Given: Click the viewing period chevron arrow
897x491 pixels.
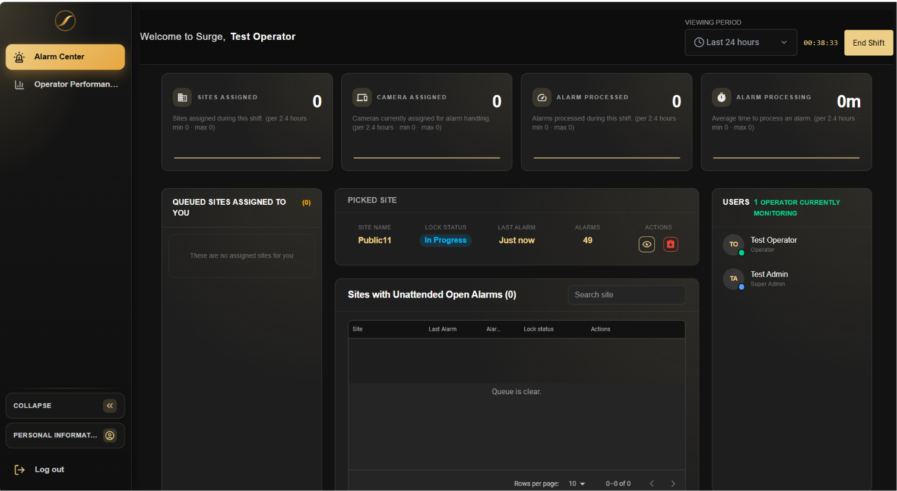Looking at the screenshot, I should (x=784, y=42).
